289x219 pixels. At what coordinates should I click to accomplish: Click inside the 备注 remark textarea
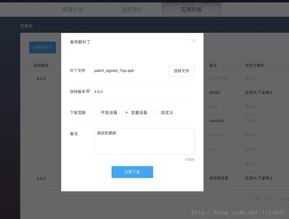click(x=144, y=140)
